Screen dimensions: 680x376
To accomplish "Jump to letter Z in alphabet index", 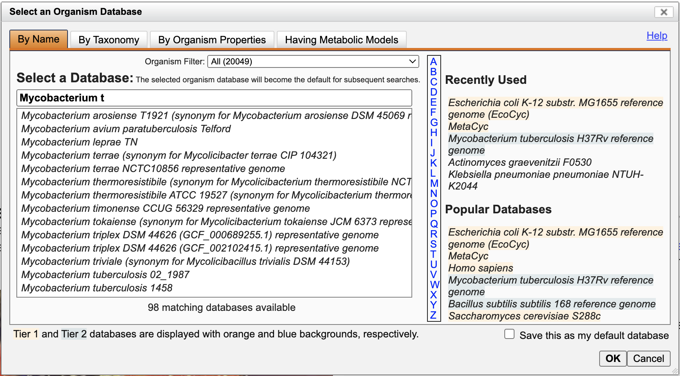I will pos(433,315).
